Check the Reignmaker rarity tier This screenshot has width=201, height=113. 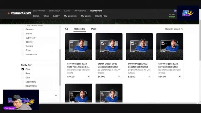pyautogui.click(x=23, y=86)
